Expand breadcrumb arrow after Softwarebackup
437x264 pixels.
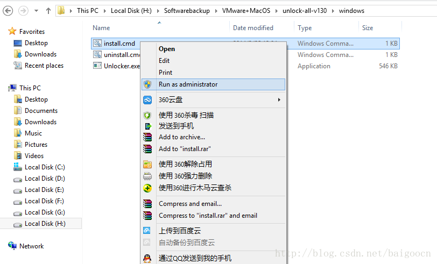pyautogui.click(x=216, y=11)
